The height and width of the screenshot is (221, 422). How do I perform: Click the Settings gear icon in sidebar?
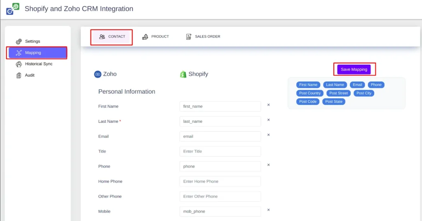tap(19, 42)
